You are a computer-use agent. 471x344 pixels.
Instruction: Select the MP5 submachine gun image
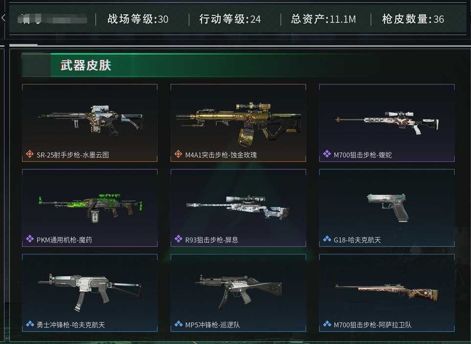239,292
